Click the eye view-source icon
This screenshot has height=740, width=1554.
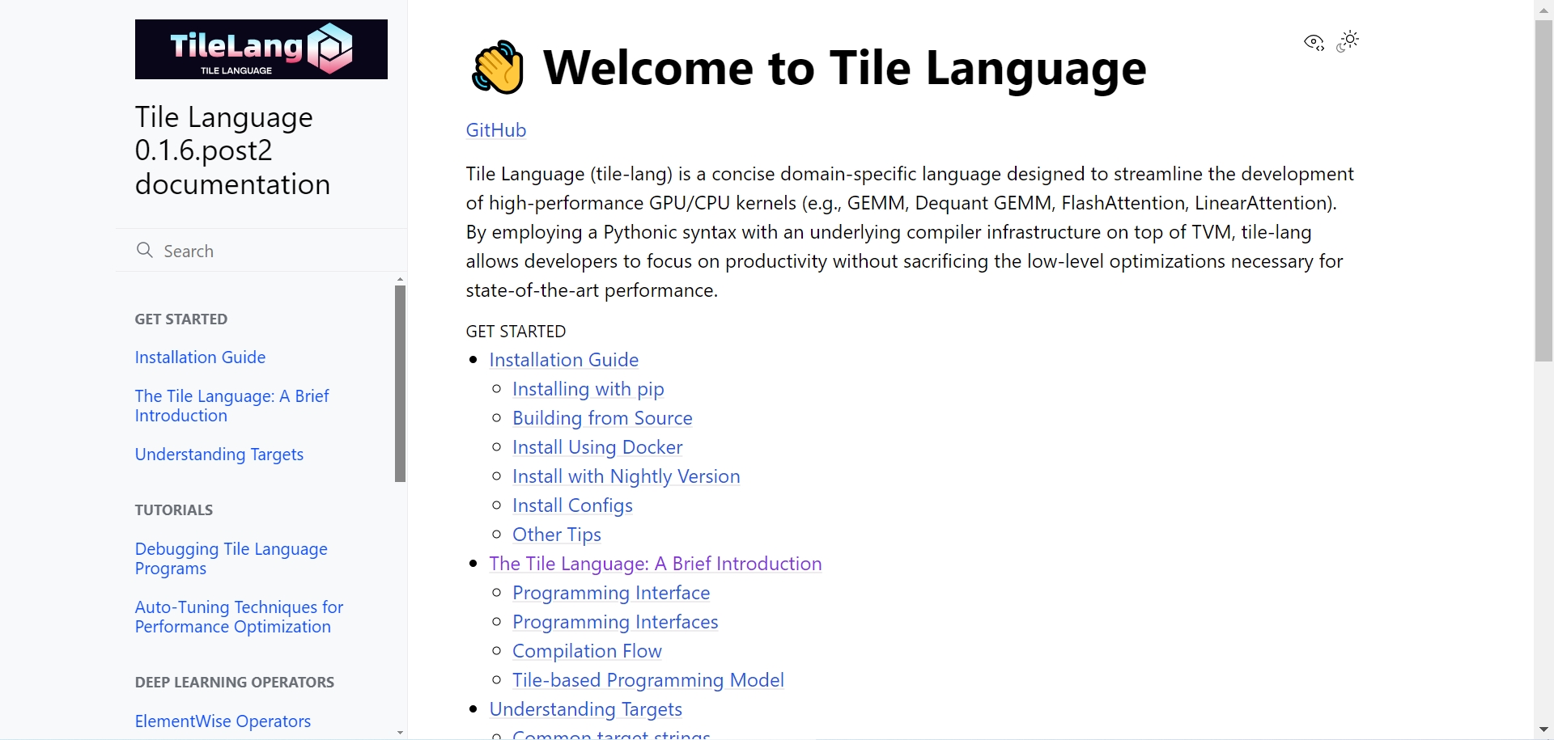(1314, 42)
